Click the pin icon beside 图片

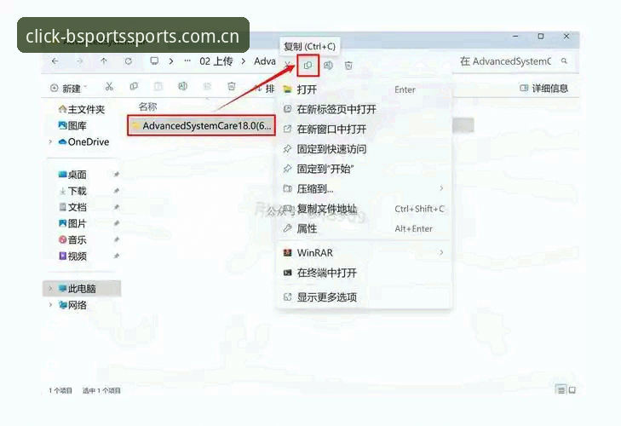[x=117, y=223]
